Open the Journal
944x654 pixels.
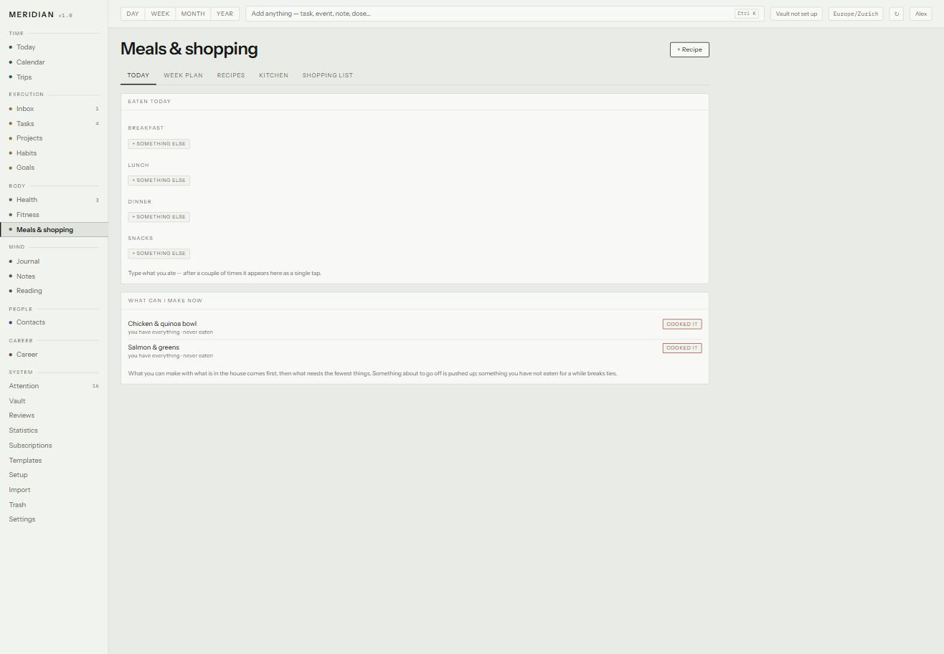click(54, 261)
